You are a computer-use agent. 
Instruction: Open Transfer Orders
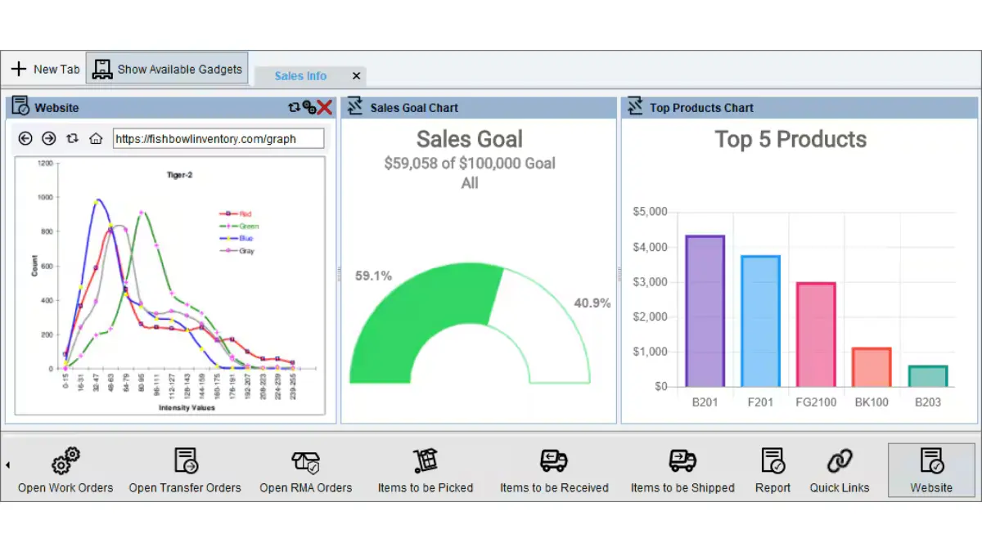pyautogui.click(x=184, y=470)
